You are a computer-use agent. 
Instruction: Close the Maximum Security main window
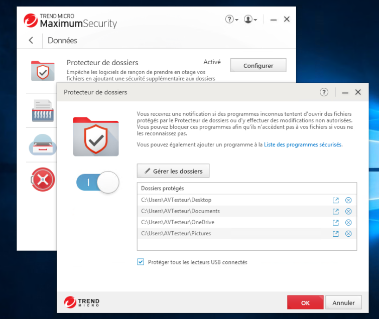pyautogui.click(x=287, y=19)
